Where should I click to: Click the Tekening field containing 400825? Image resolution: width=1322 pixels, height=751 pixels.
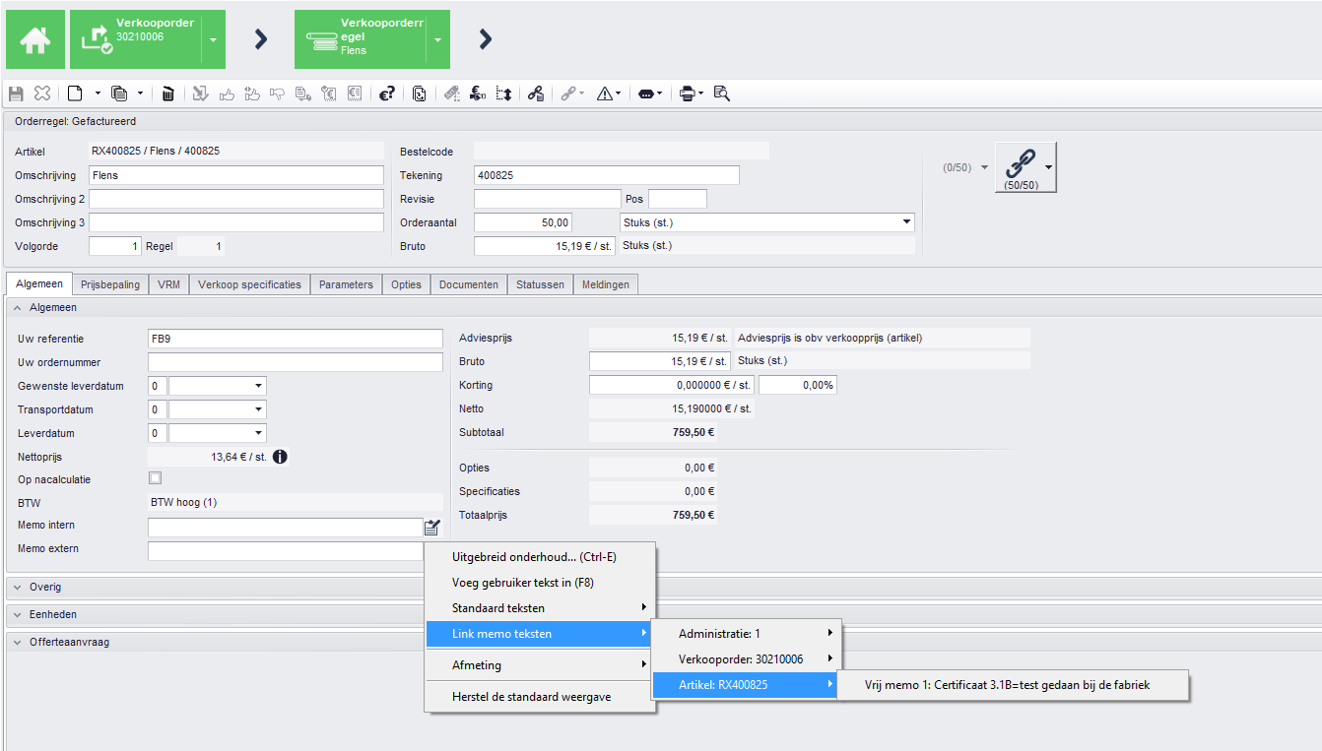606,175
